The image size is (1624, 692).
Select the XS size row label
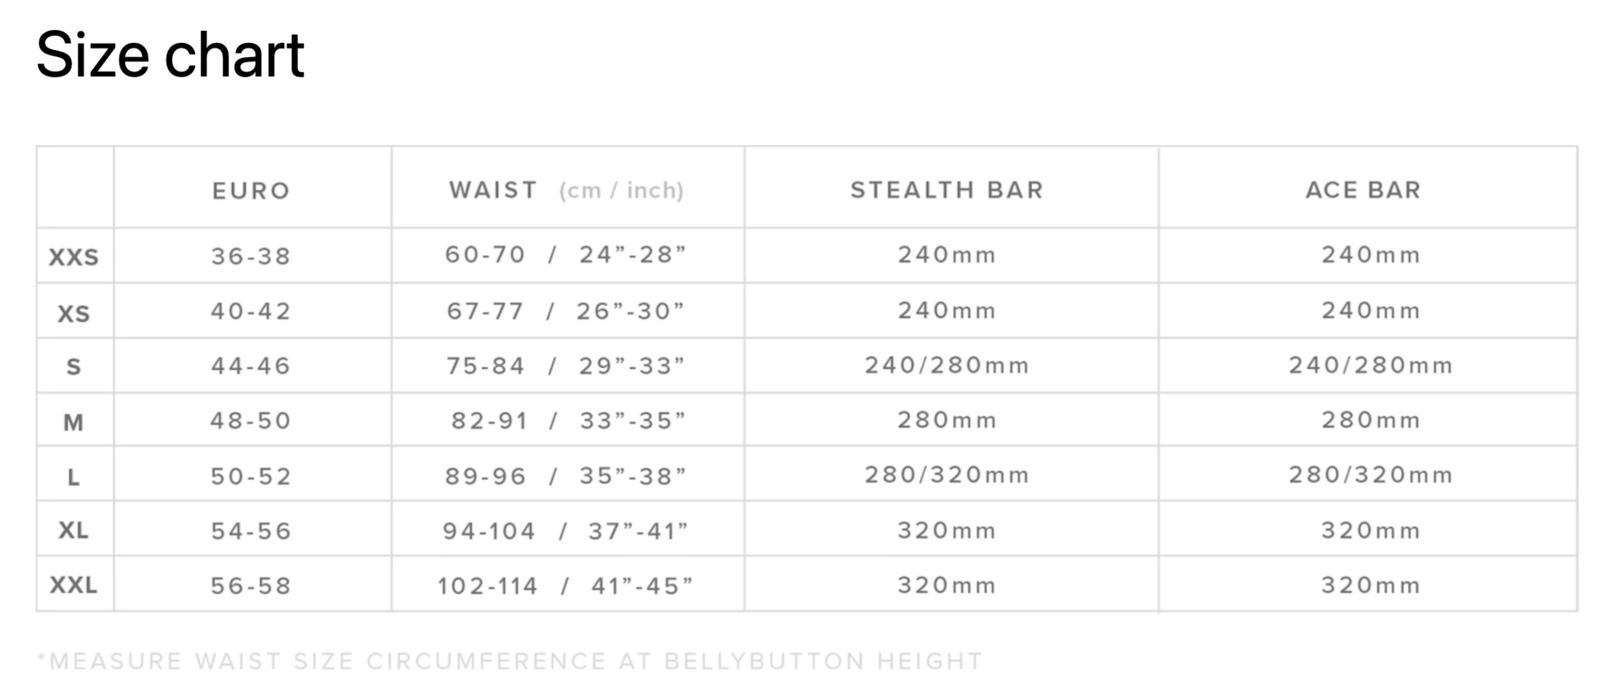[x=74, y=314]
